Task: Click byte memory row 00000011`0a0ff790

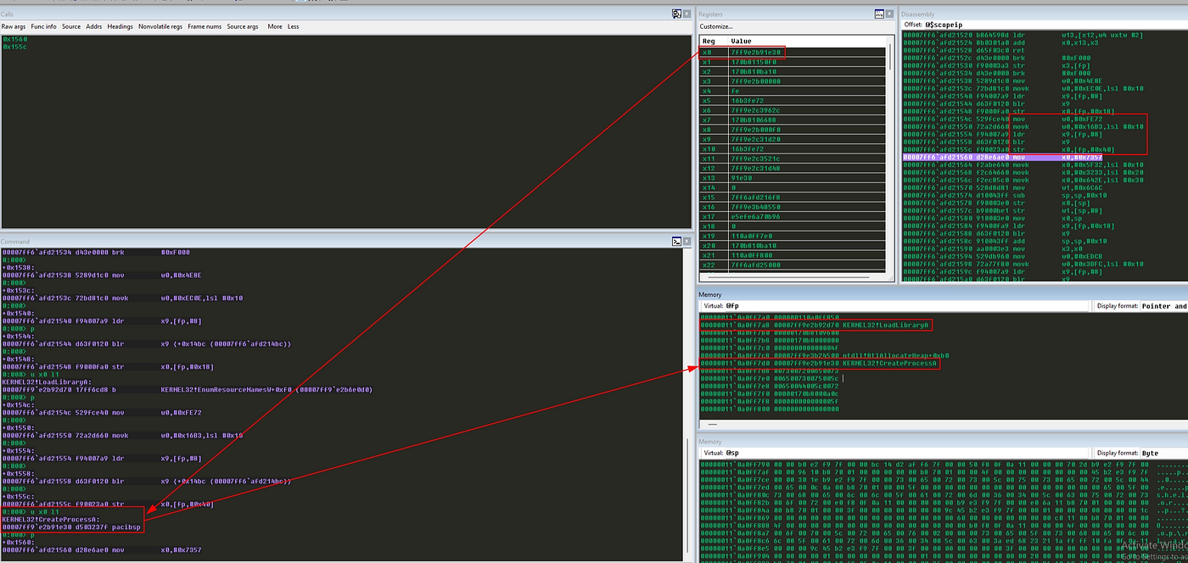Action: (x=942, y=465)
